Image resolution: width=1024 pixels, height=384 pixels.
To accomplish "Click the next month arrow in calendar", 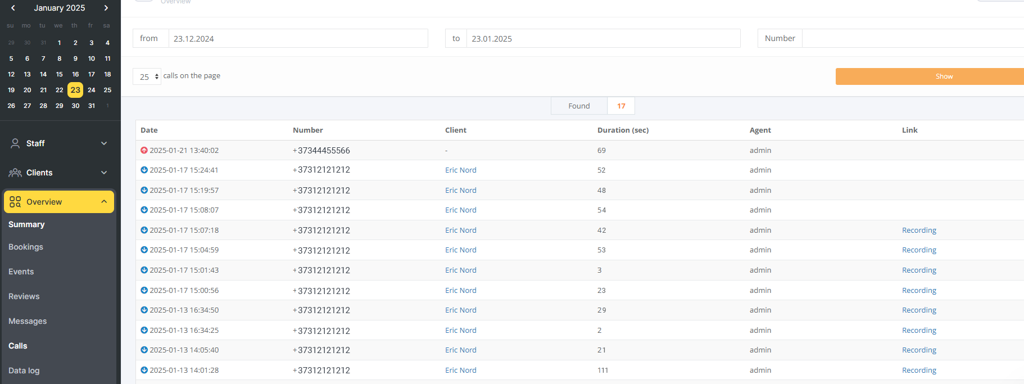I will pos(106,8).
